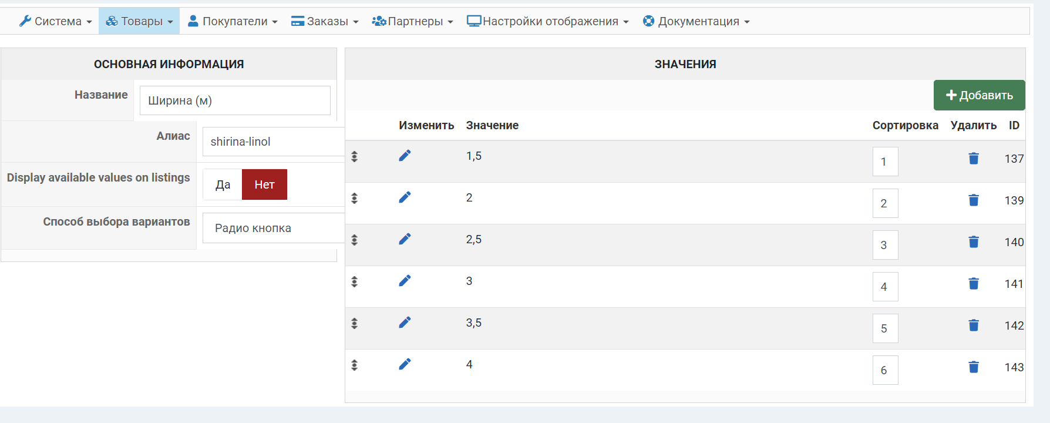Click the trash icon for ID 141

[973, 284]
